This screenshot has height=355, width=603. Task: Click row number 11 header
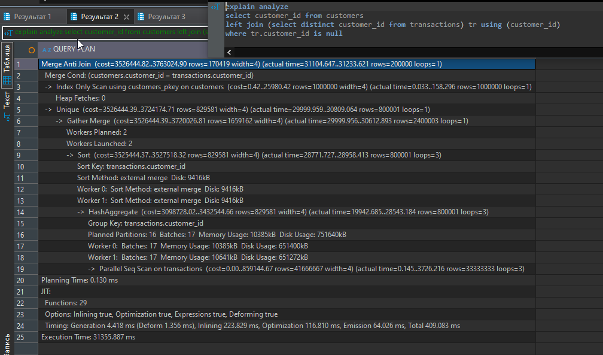pos(26,178)
